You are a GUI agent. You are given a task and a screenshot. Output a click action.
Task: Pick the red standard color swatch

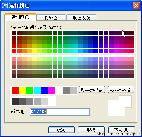pos(15,90)
